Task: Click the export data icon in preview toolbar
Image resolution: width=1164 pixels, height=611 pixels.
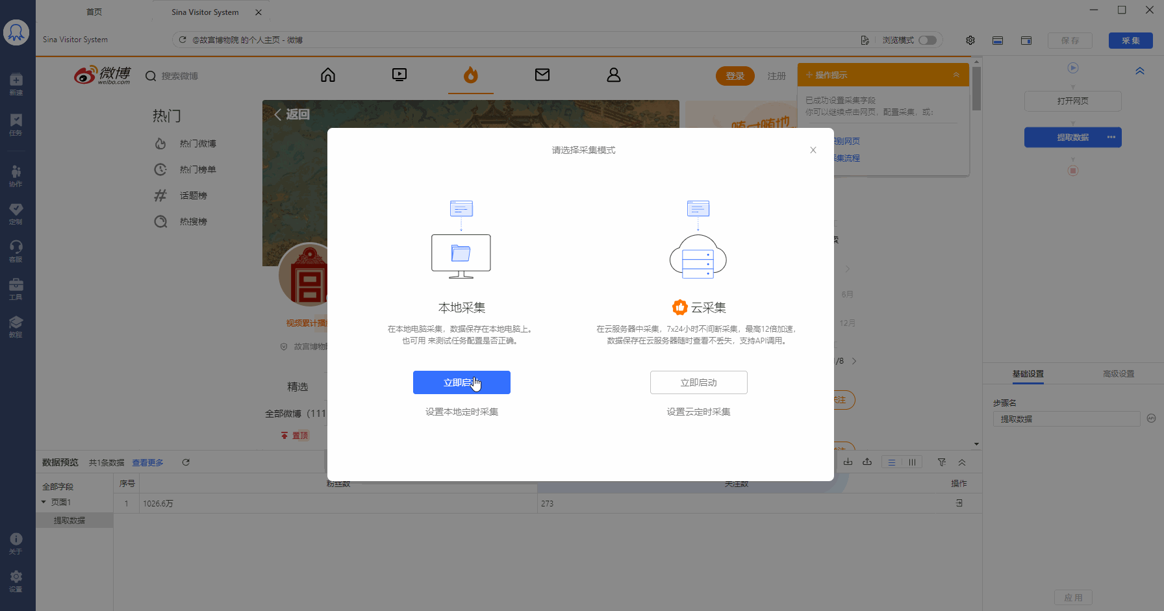Action: point(867,462)
